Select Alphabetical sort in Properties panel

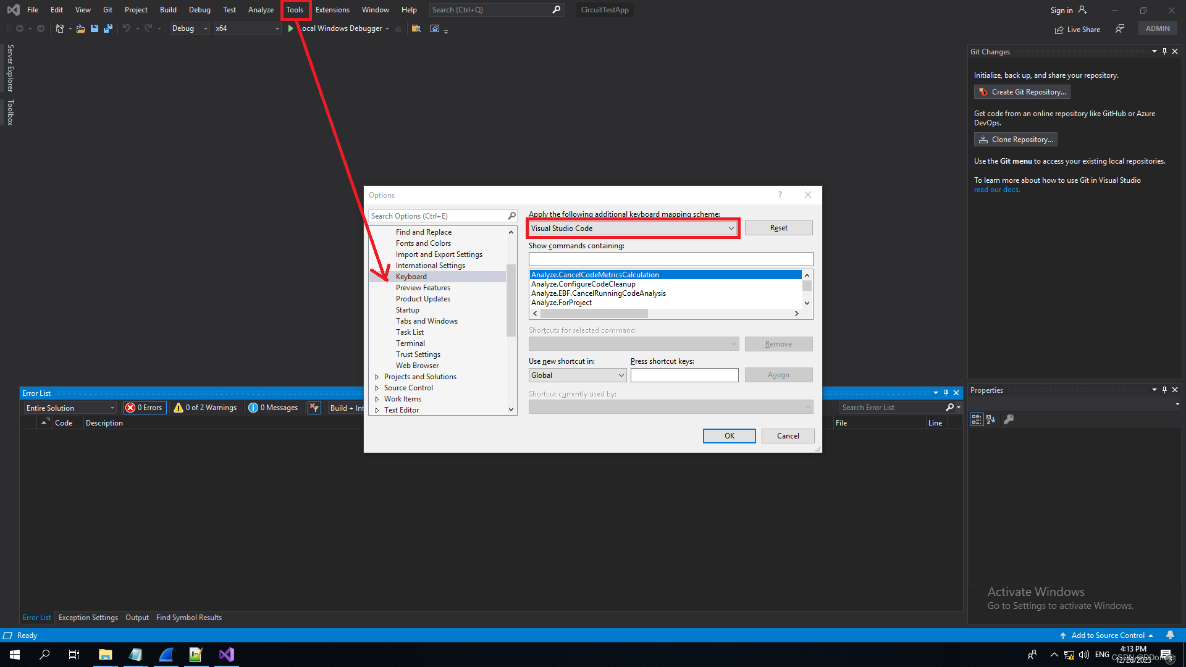991,419
